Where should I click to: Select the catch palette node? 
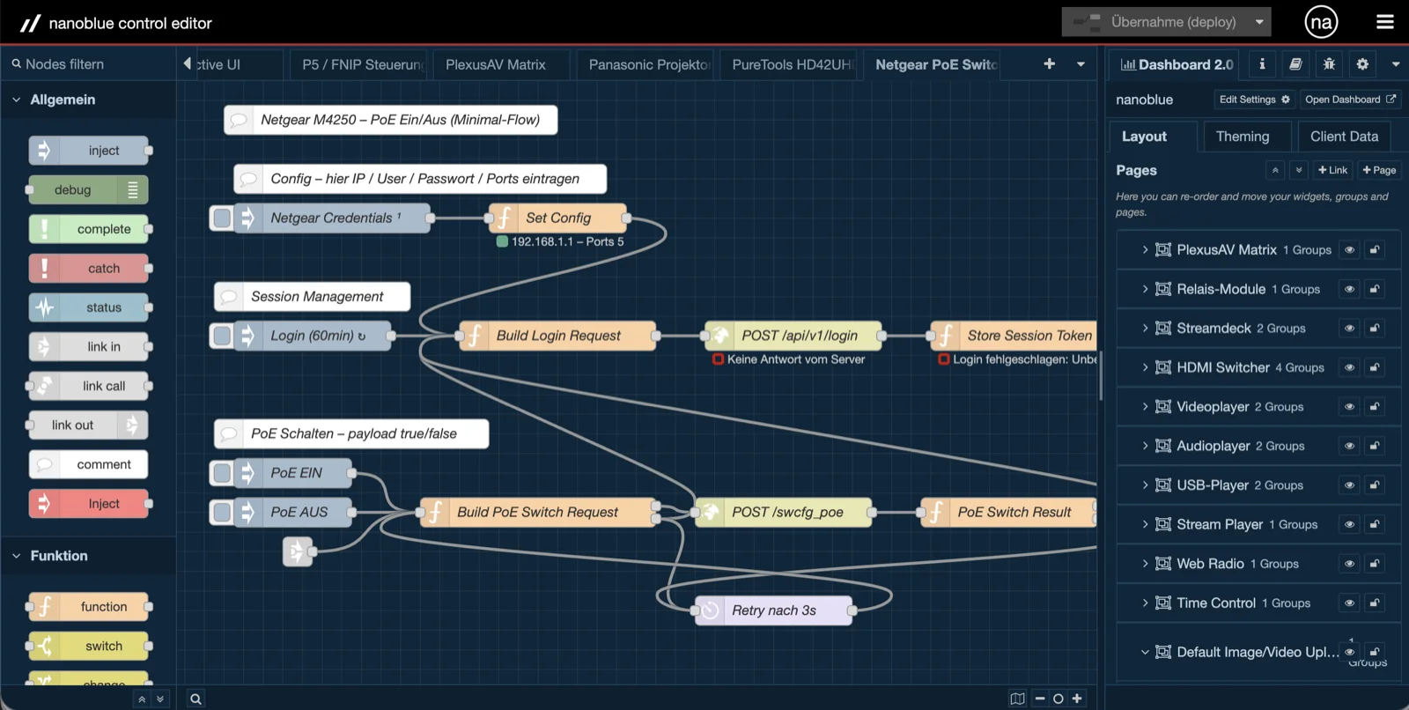click(x=88, y=268)
